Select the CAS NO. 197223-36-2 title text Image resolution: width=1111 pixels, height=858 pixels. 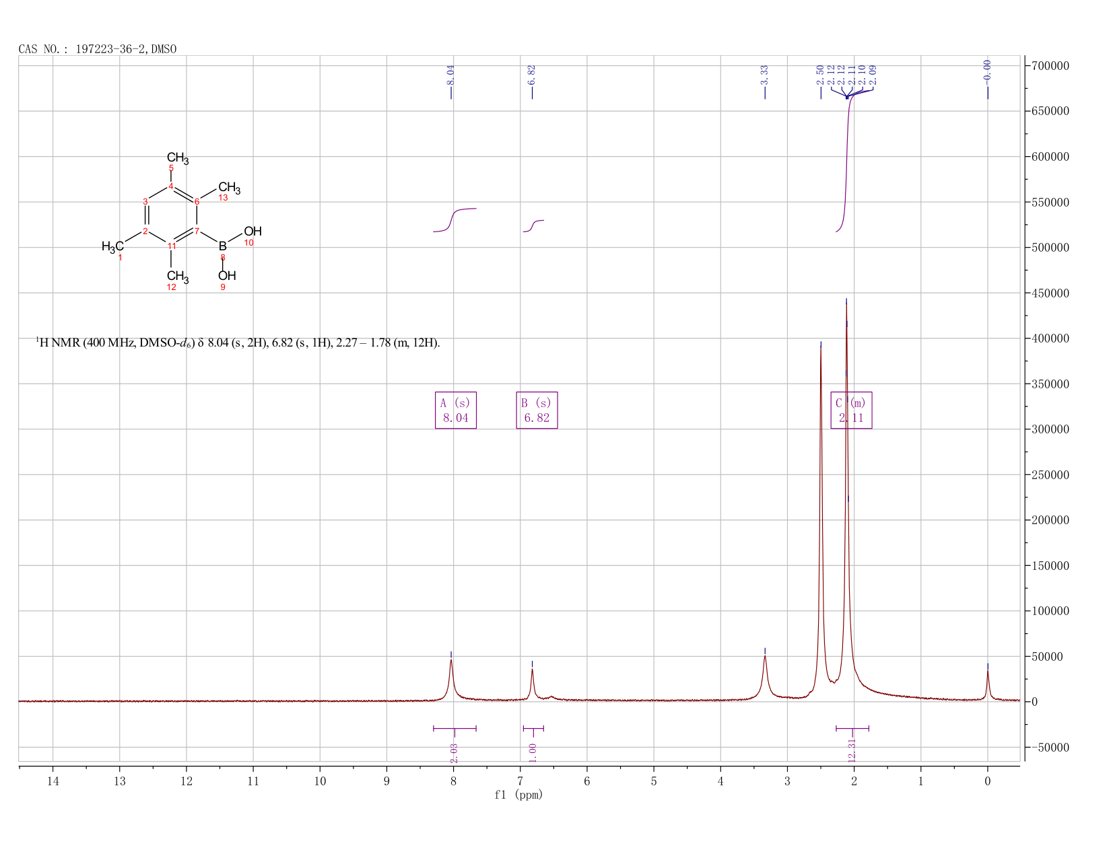coord(98,49)
